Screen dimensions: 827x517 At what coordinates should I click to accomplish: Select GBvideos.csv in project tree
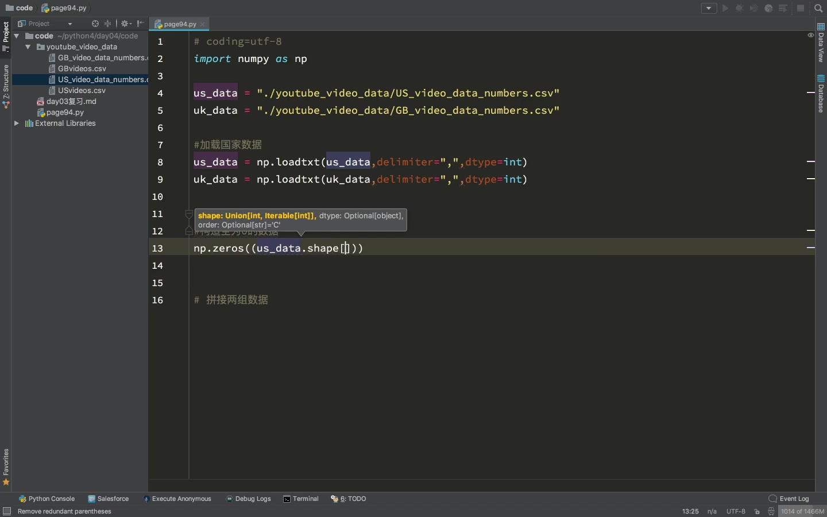pos(78,68)
